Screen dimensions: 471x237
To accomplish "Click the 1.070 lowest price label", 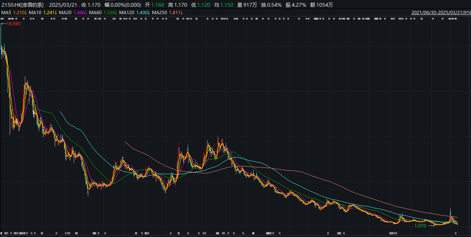I will 420,225.
